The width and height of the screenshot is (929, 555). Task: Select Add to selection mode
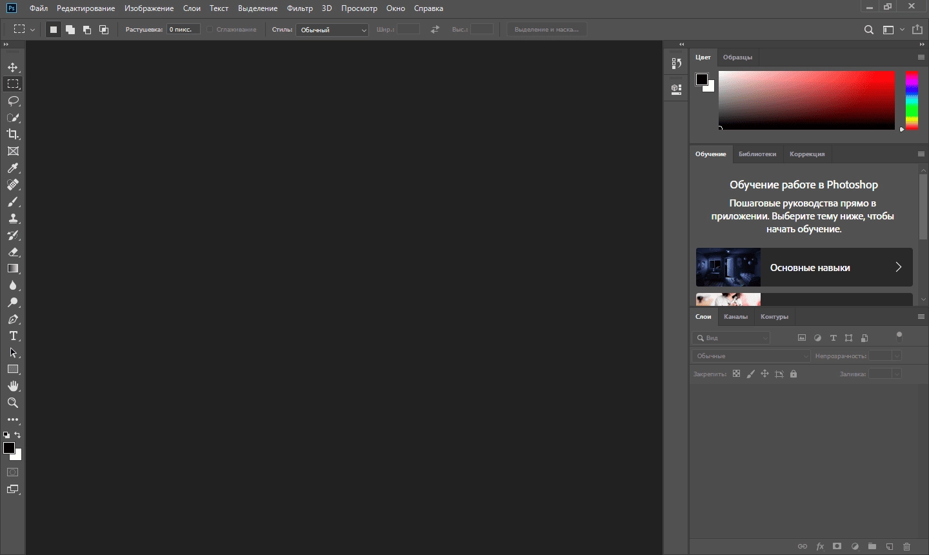(70, 30)
